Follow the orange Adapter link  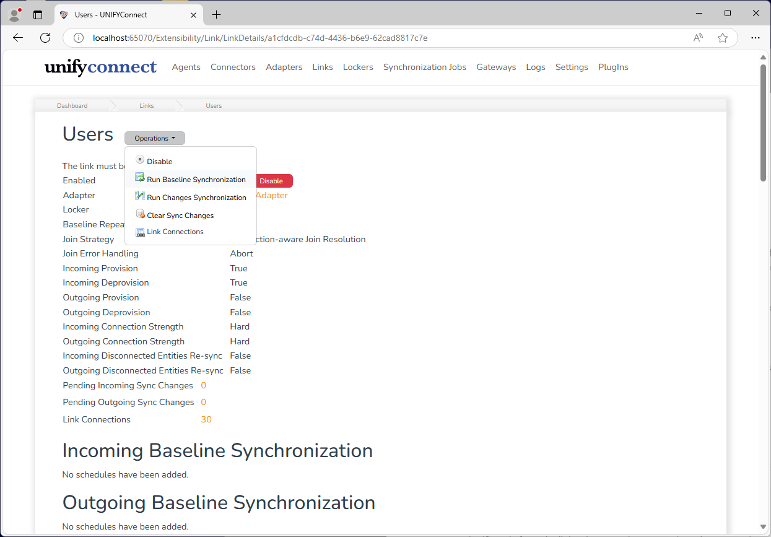click(272, 195)
